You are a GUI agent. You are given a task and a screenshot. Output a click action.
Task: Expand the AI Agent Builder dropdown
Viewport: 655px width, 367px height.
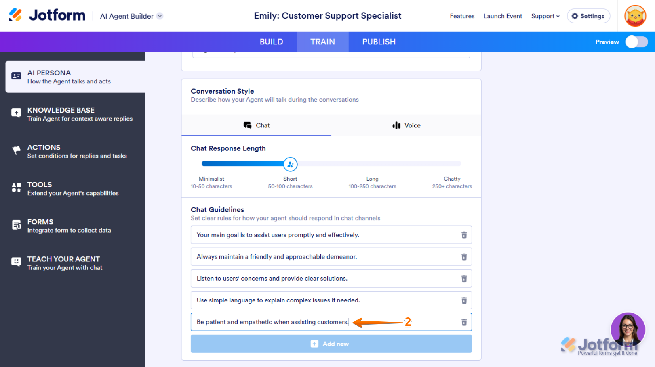tap(160, 16)
